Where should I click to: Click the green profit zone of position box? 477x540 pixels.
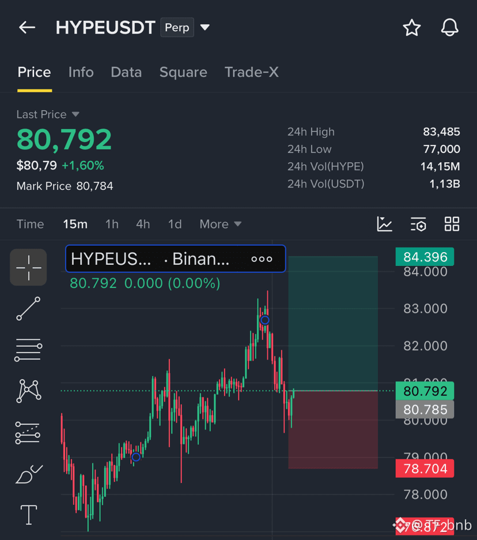coord(333,324)
